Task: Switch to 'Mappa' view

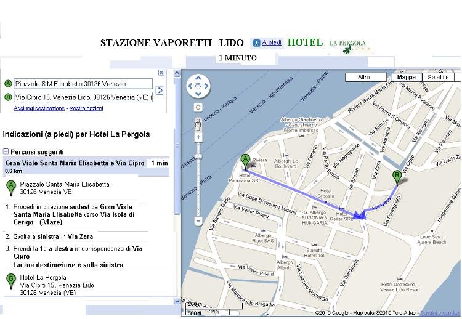Action: [x=407, y=77]
